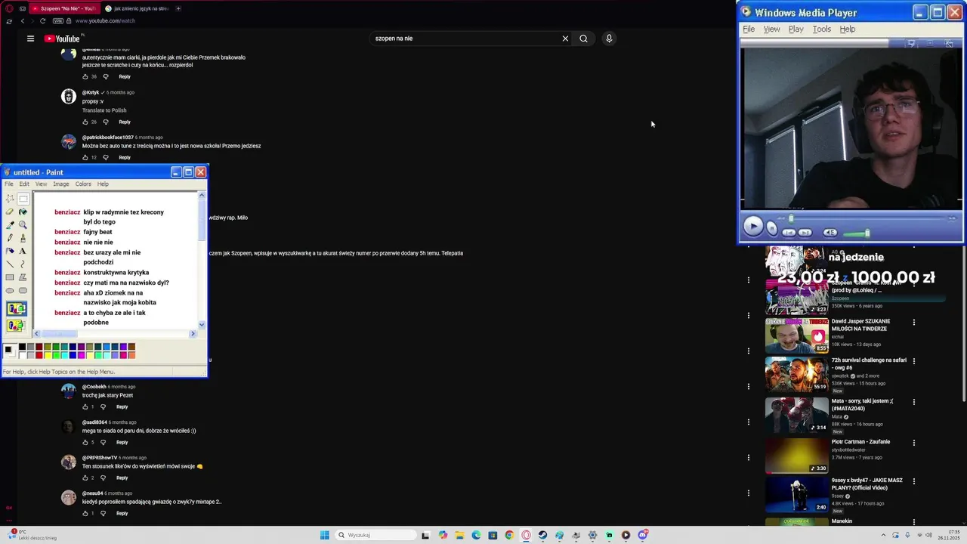Pick the yellow swatch in Paint's palette
967x544 pixels.
click(47, 354)
